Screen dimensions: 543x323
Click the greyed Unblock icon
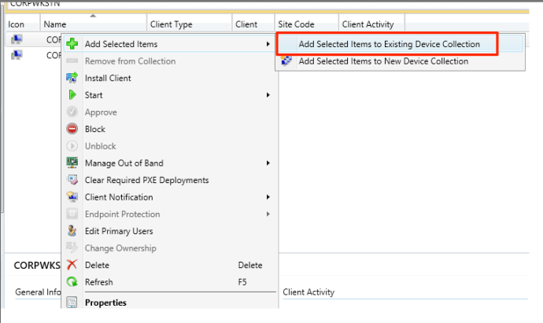tap(72, 146)
